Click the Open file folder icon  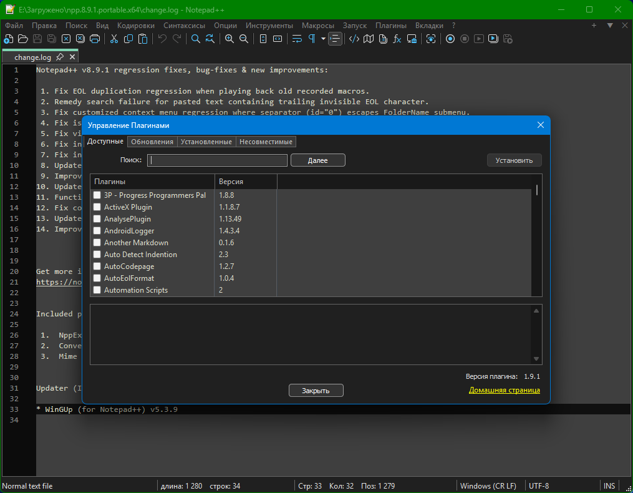[x=23, y=39]
